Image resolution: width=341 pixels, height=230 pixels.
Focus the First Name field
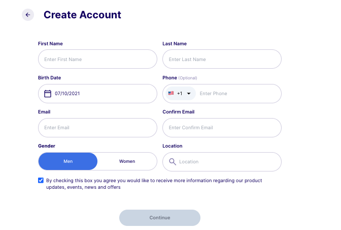click(97, 59)
